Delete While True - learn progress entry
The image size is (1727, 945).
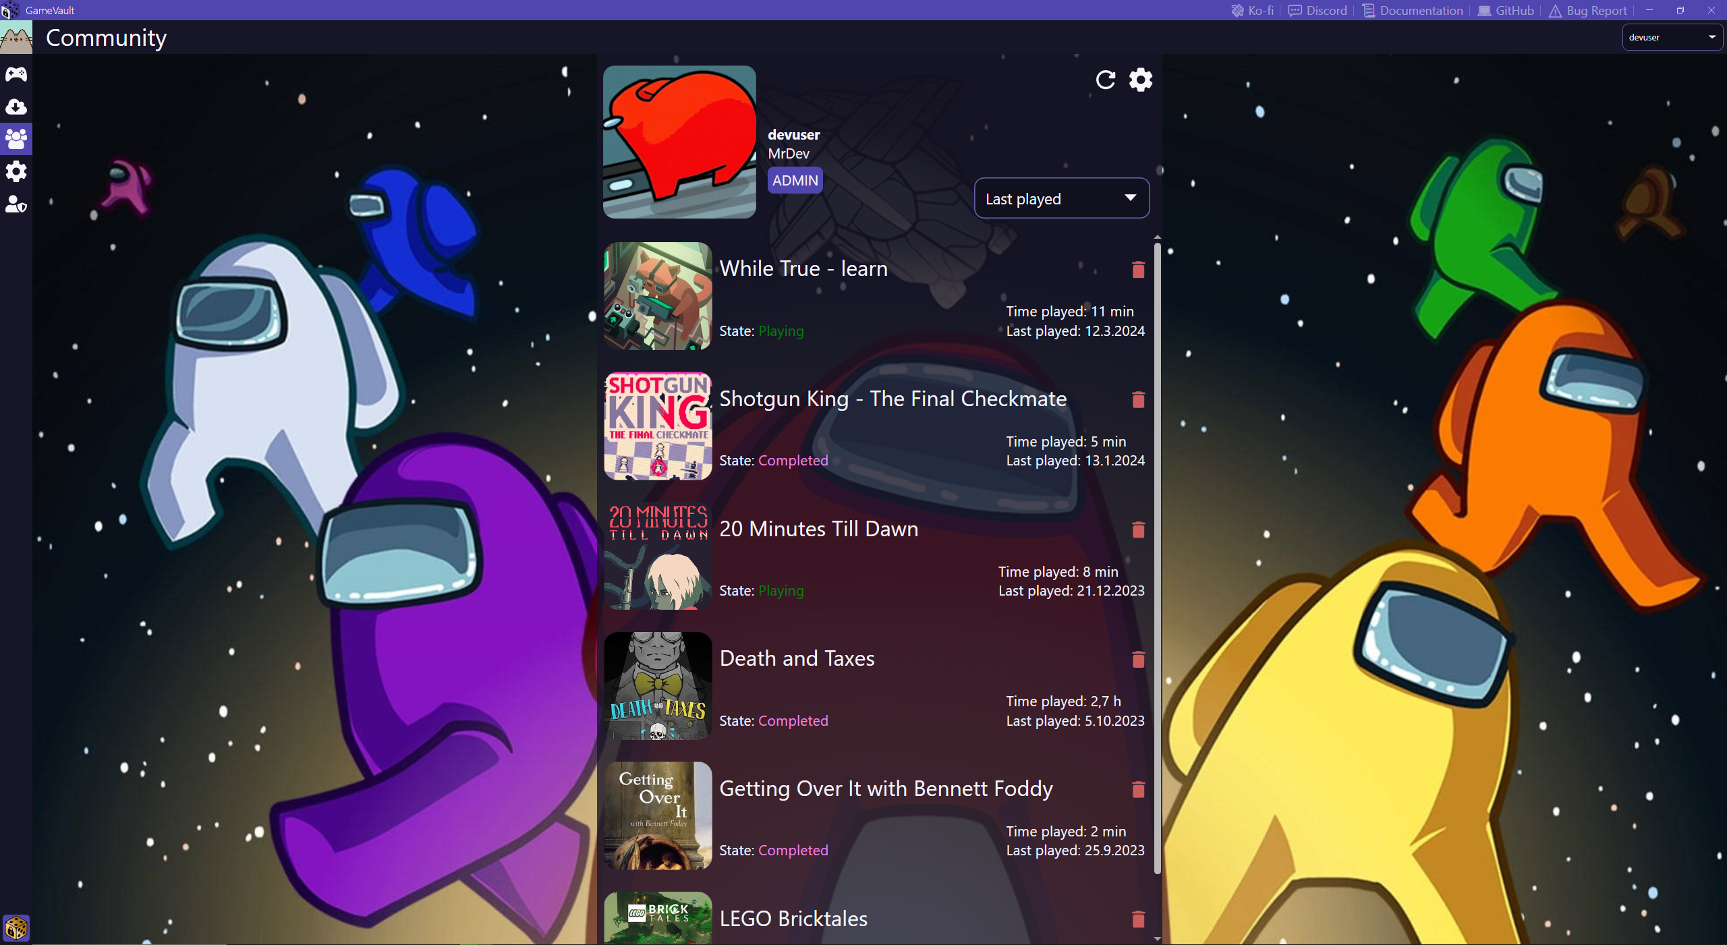pos(1138,270)
